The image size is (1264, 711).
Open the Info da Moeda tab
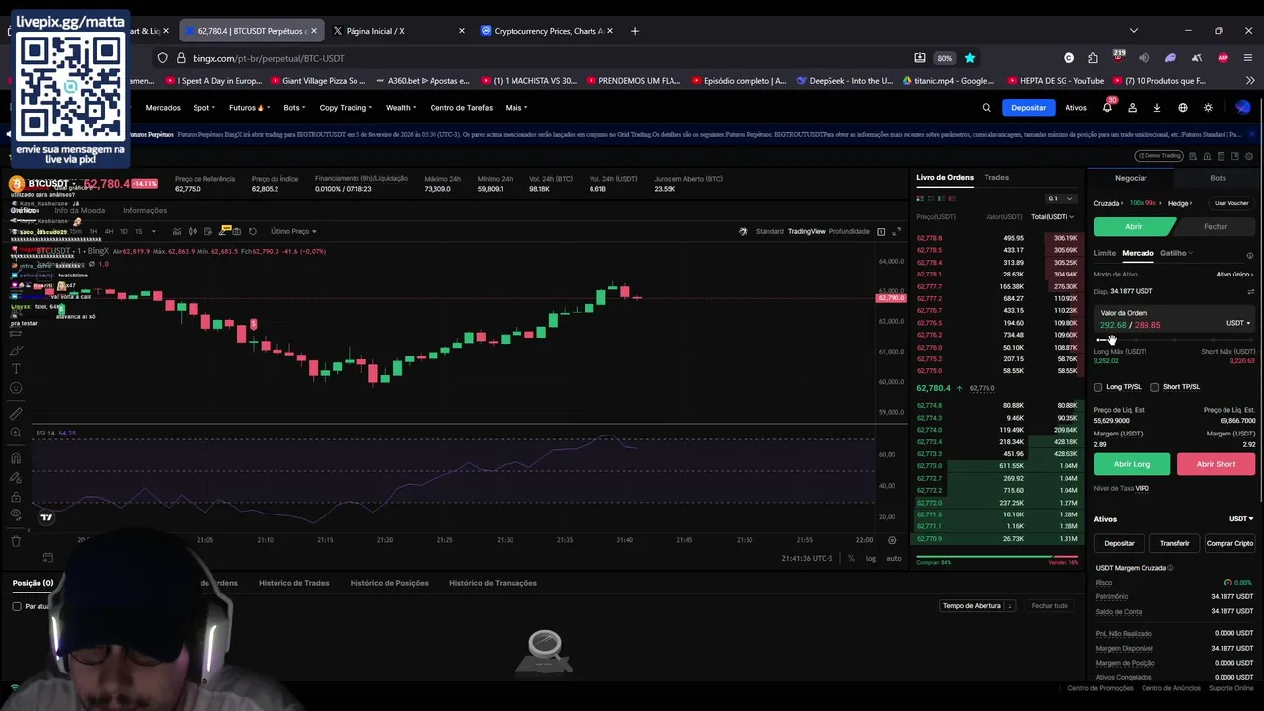[79, 210]
